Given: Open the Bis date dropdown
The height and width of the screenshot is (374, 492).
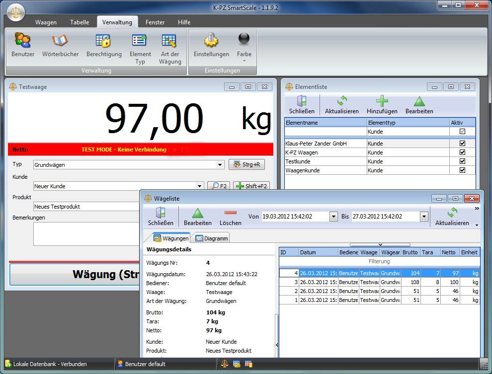Looking at the screenshot, I should [424, 217].
